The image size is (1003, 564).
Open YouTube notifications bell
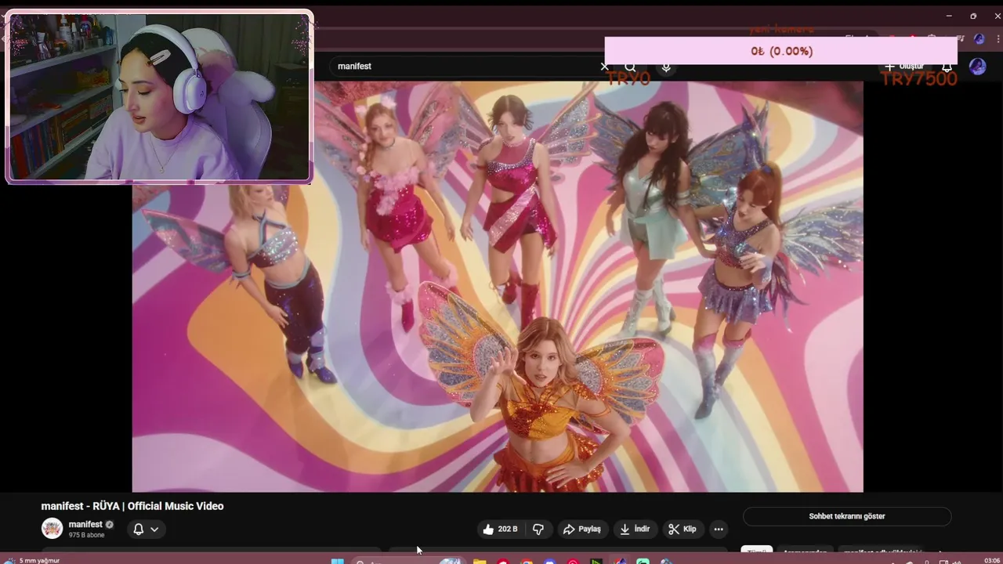tap(947, 67)
